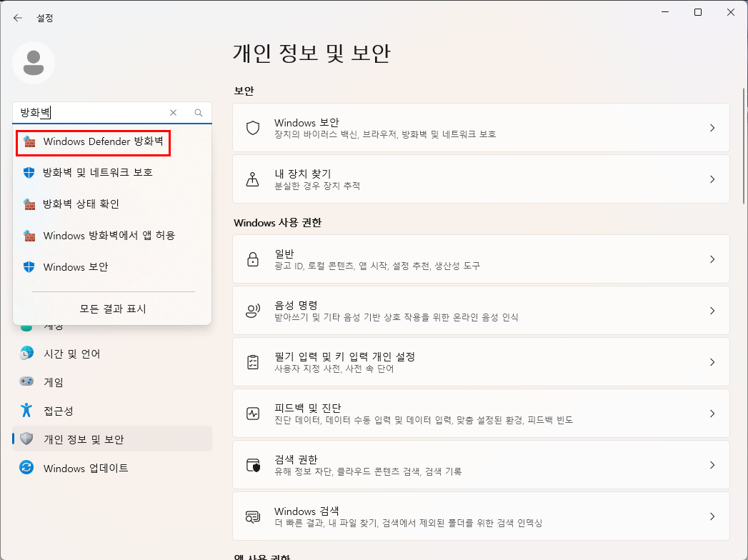
Task: Select 시간 및 언어 in the sidebar
Action: point(112,354)
